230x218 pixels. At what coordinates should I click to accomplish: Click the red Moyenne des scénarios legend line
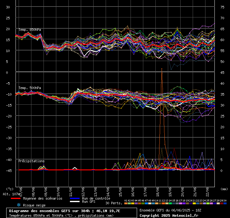[16, 198]
